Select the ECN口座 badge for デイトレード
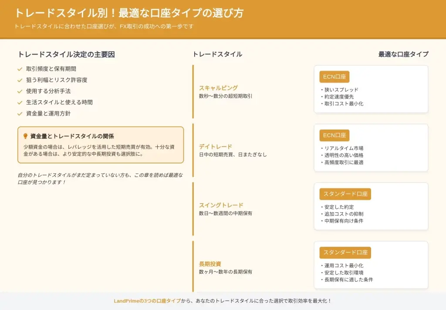The height and width of the screenshot is (310, 446). pos(334,136)
